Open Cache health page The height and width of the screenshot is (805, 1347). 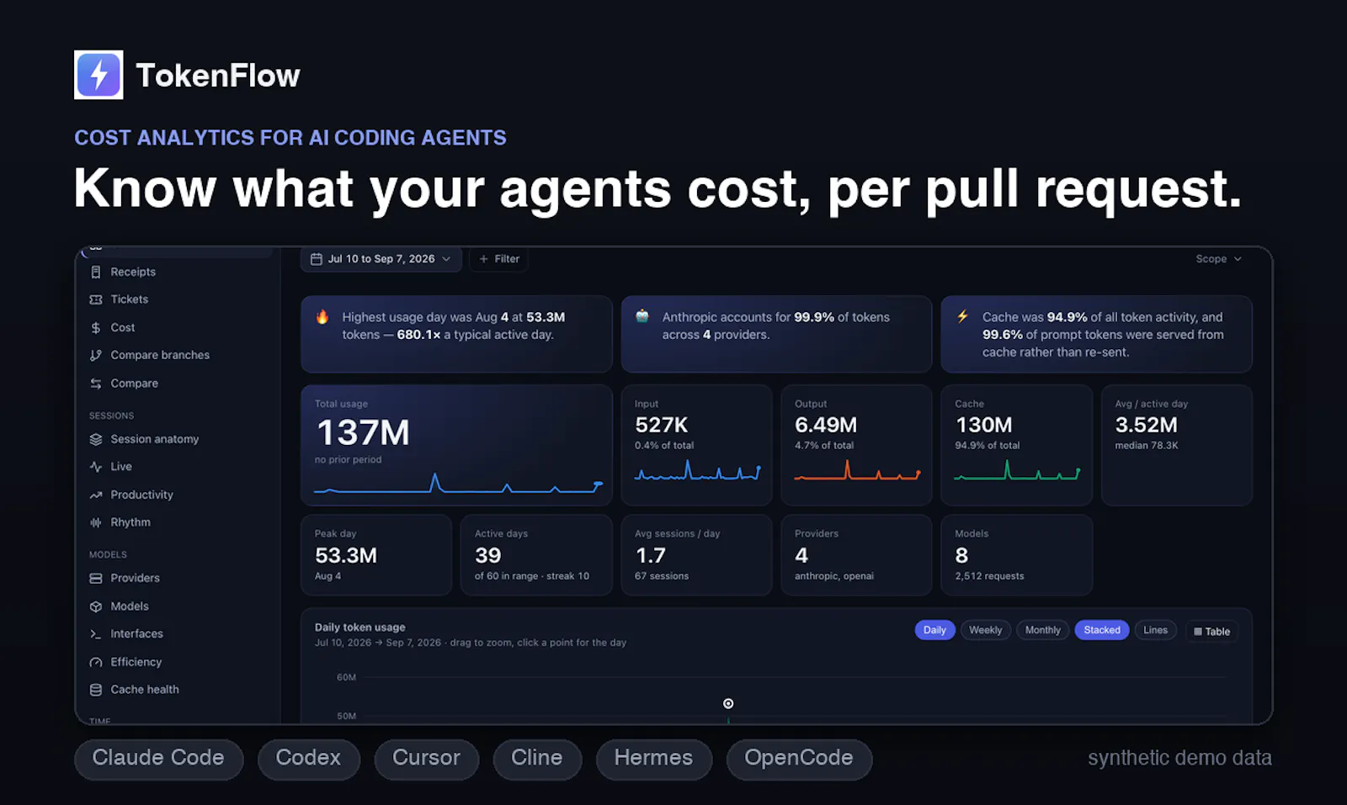pyautogui.click(x=145, y=690)
